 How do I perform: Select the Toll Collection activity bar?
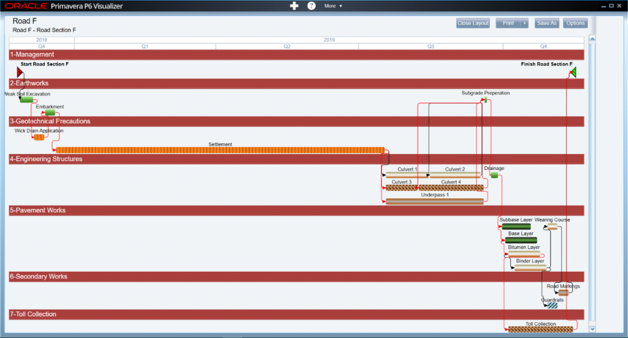point(541,329)
